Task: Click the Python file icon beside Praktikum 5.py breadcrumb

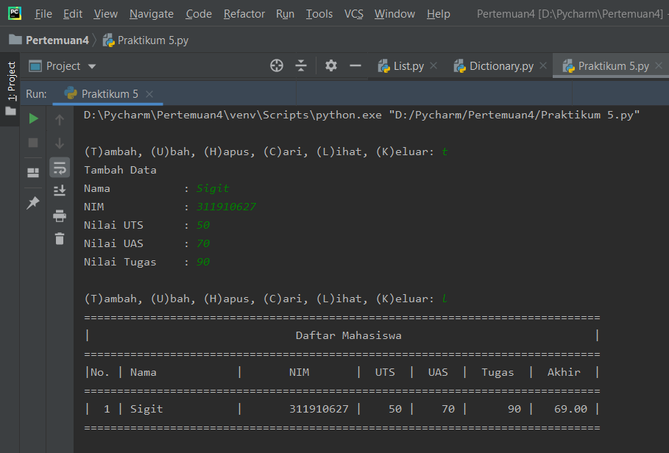Action: pos(109,40)
